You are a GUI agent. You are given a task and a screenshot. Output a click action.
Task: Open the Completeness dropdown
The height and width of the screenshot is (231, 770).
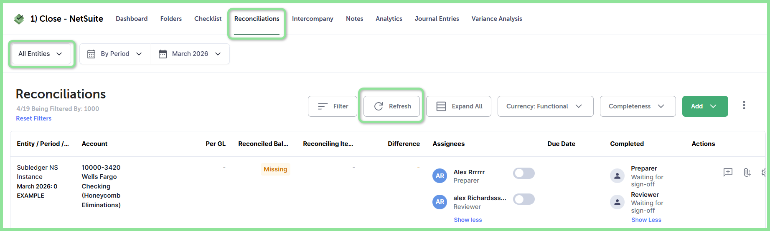(x=638, y=106)
